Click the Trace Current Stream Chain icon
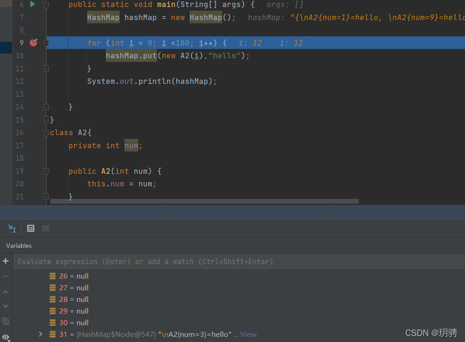465x342 pixels. pyautogui.click(x=46, y=228)
